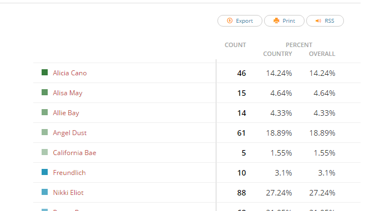Click the RSS button label
Image resolution: width=375 pixels, height=211 pixels.
[x=330, y=20]
